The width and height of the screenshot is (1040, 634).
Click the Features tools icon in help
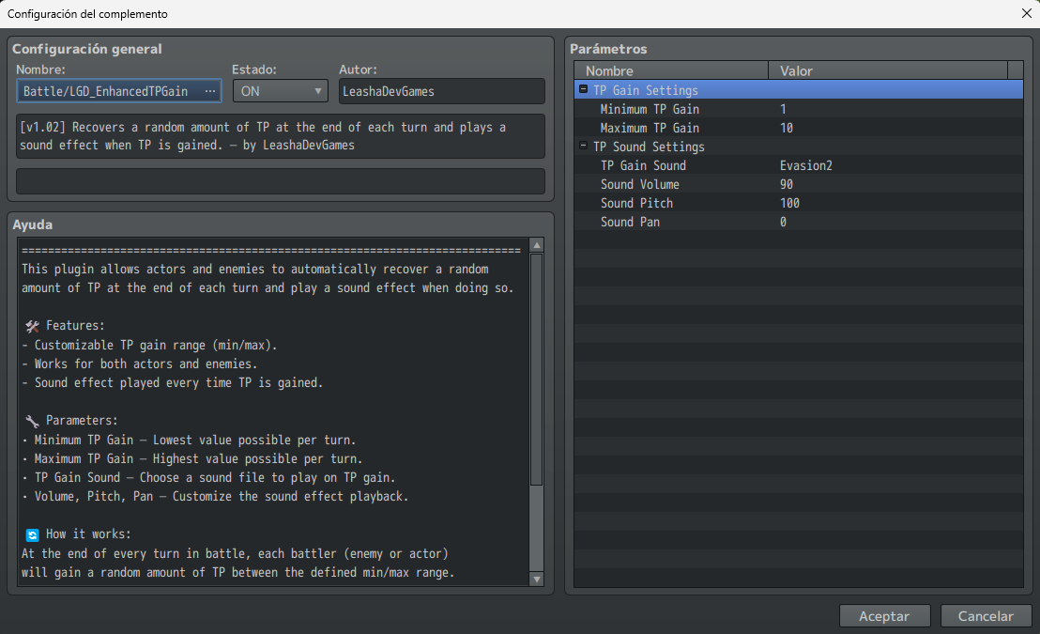pos(32,326)
